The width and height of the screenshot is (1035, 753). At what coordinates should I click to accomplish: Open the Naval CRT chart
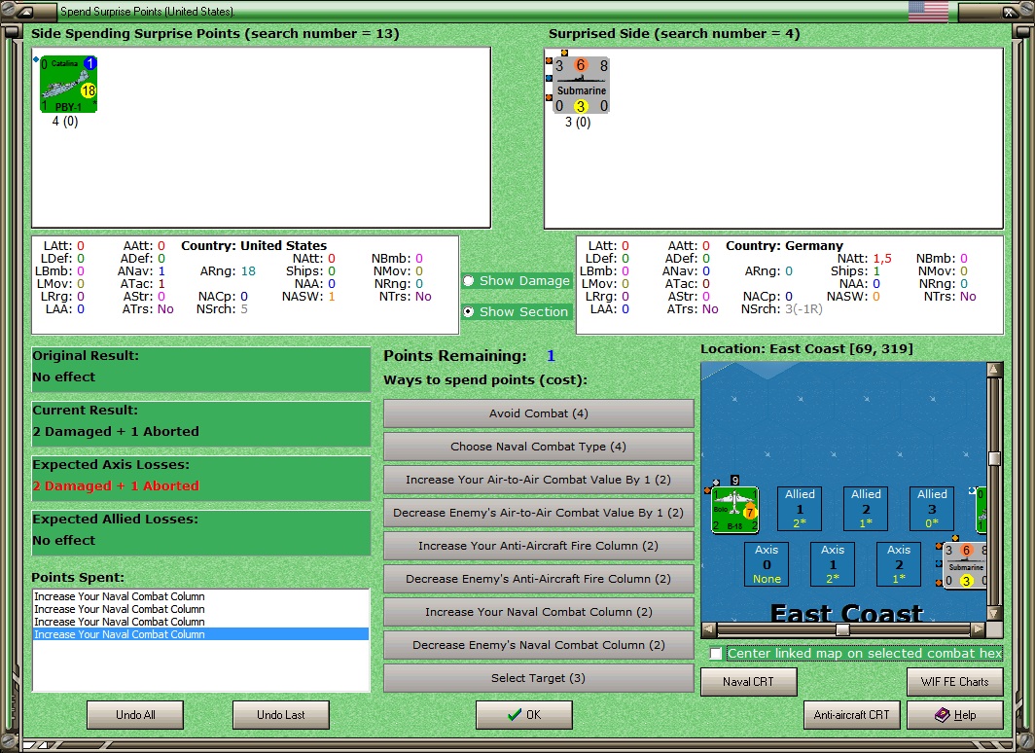pos(749,682)
